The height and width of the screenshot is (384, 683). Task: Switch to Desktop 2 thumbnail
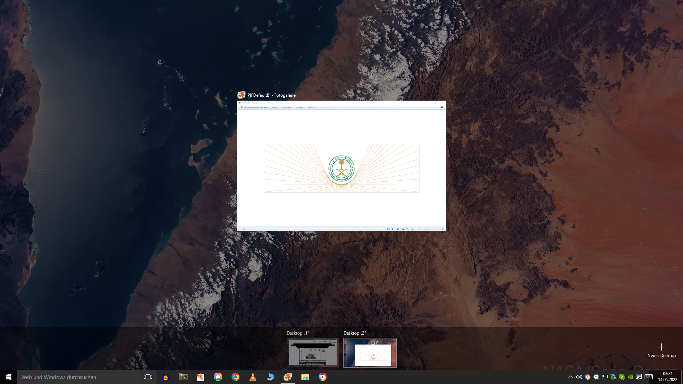pos(370,352)
